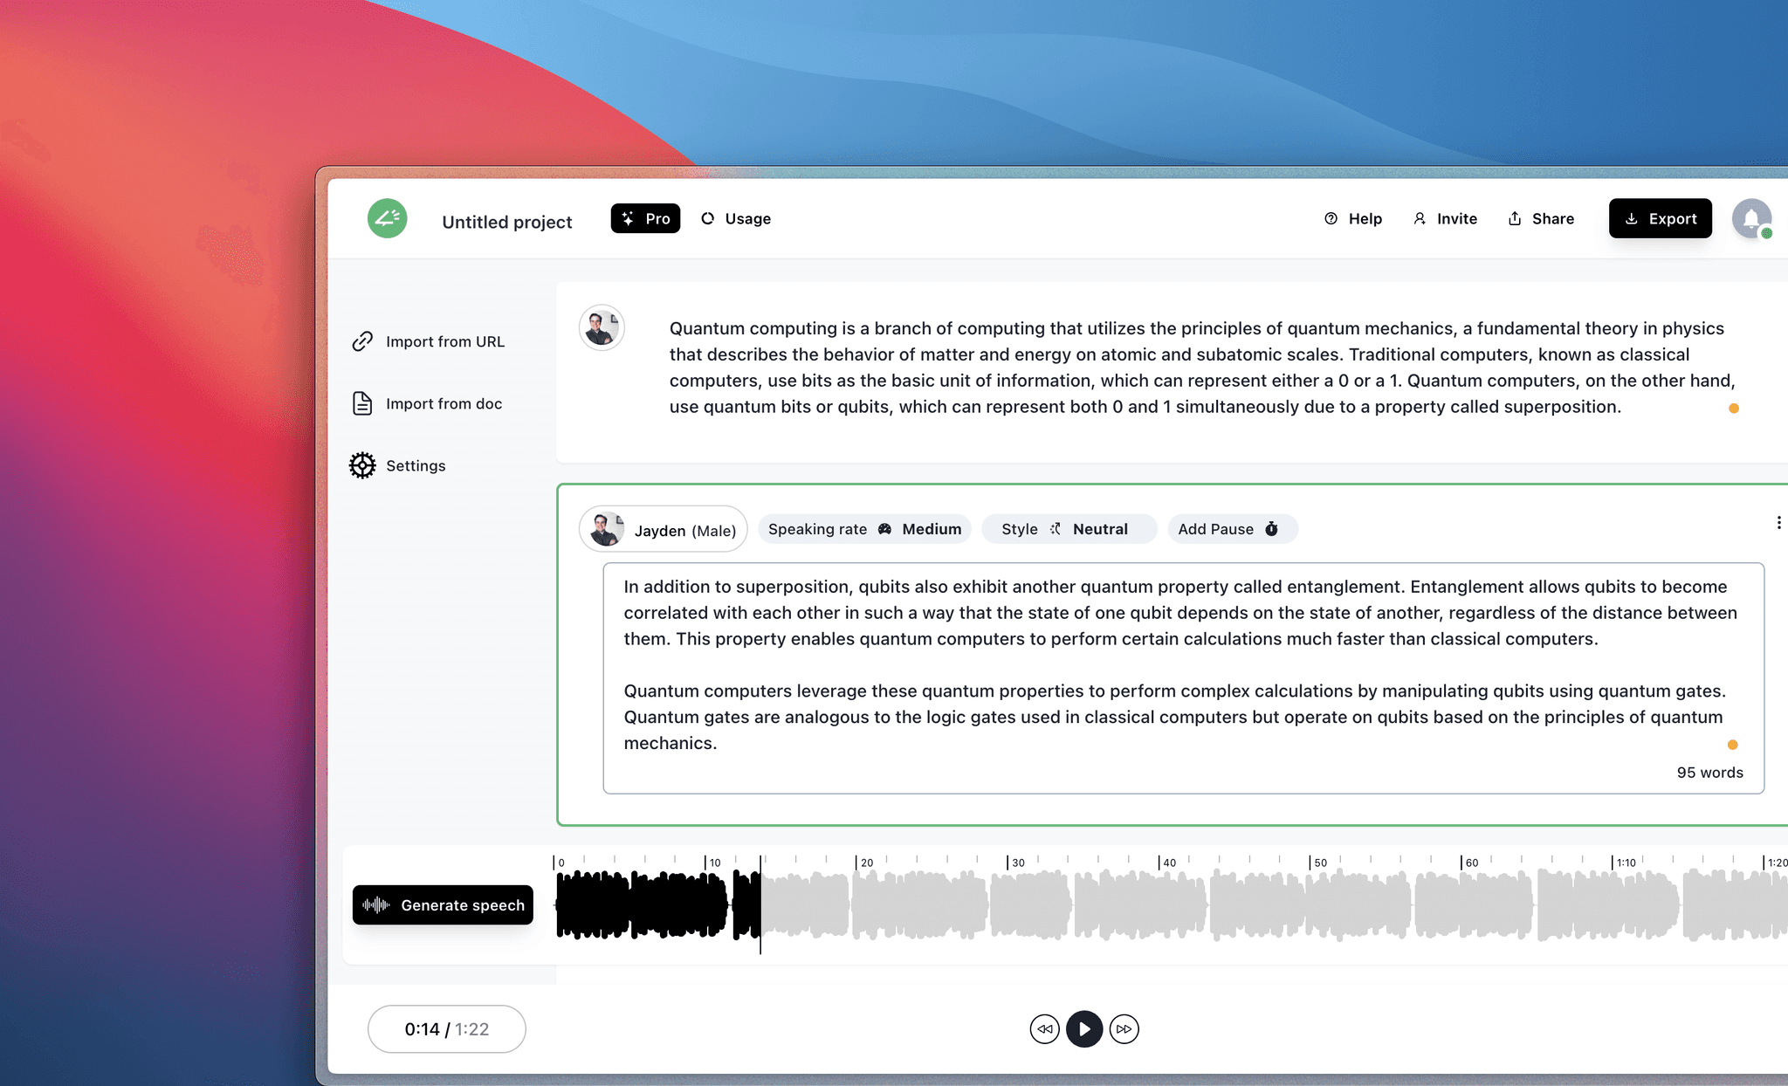Click Share in the top bar

[1541, 218]
